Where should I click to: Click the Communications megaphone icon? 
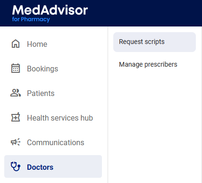(16, 142)
